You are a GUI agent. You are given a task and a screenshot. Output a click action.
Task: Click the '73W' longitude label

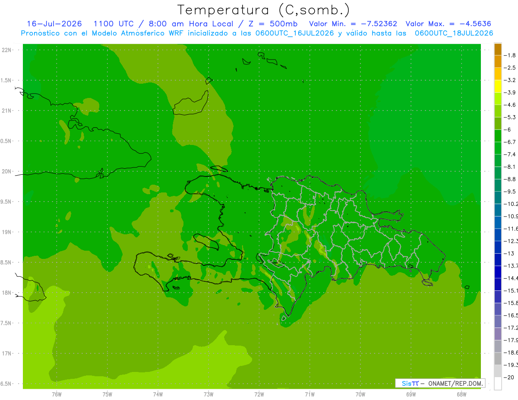coord(208,394)
